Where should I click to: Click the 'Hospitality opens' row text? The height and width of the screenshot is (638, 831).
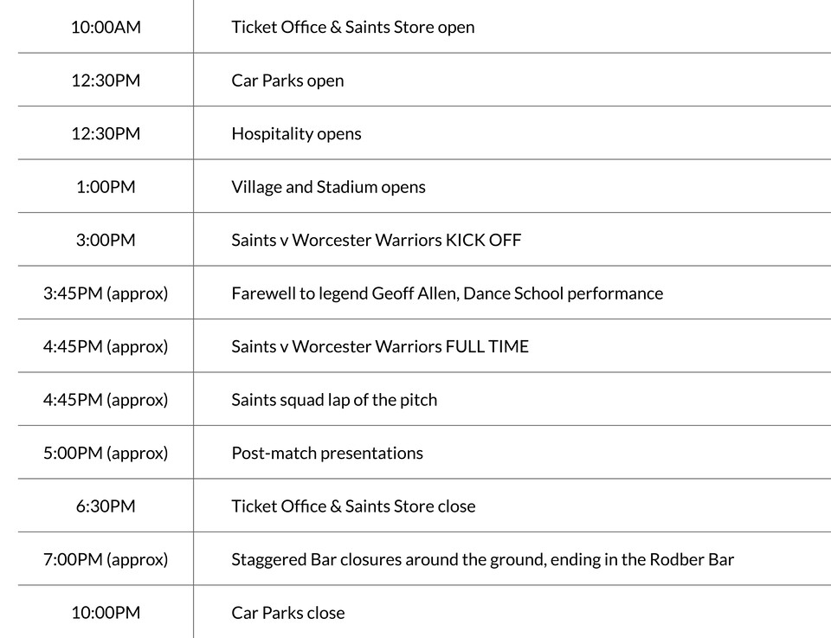pyautogui.click(x=296, y=133)
